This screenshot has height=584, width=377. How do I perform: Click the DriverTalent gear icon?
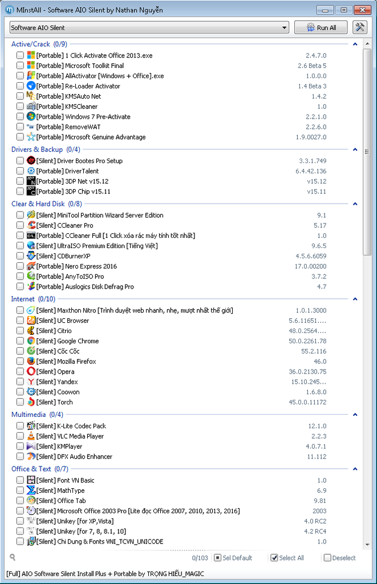click(x=31, y=171)
